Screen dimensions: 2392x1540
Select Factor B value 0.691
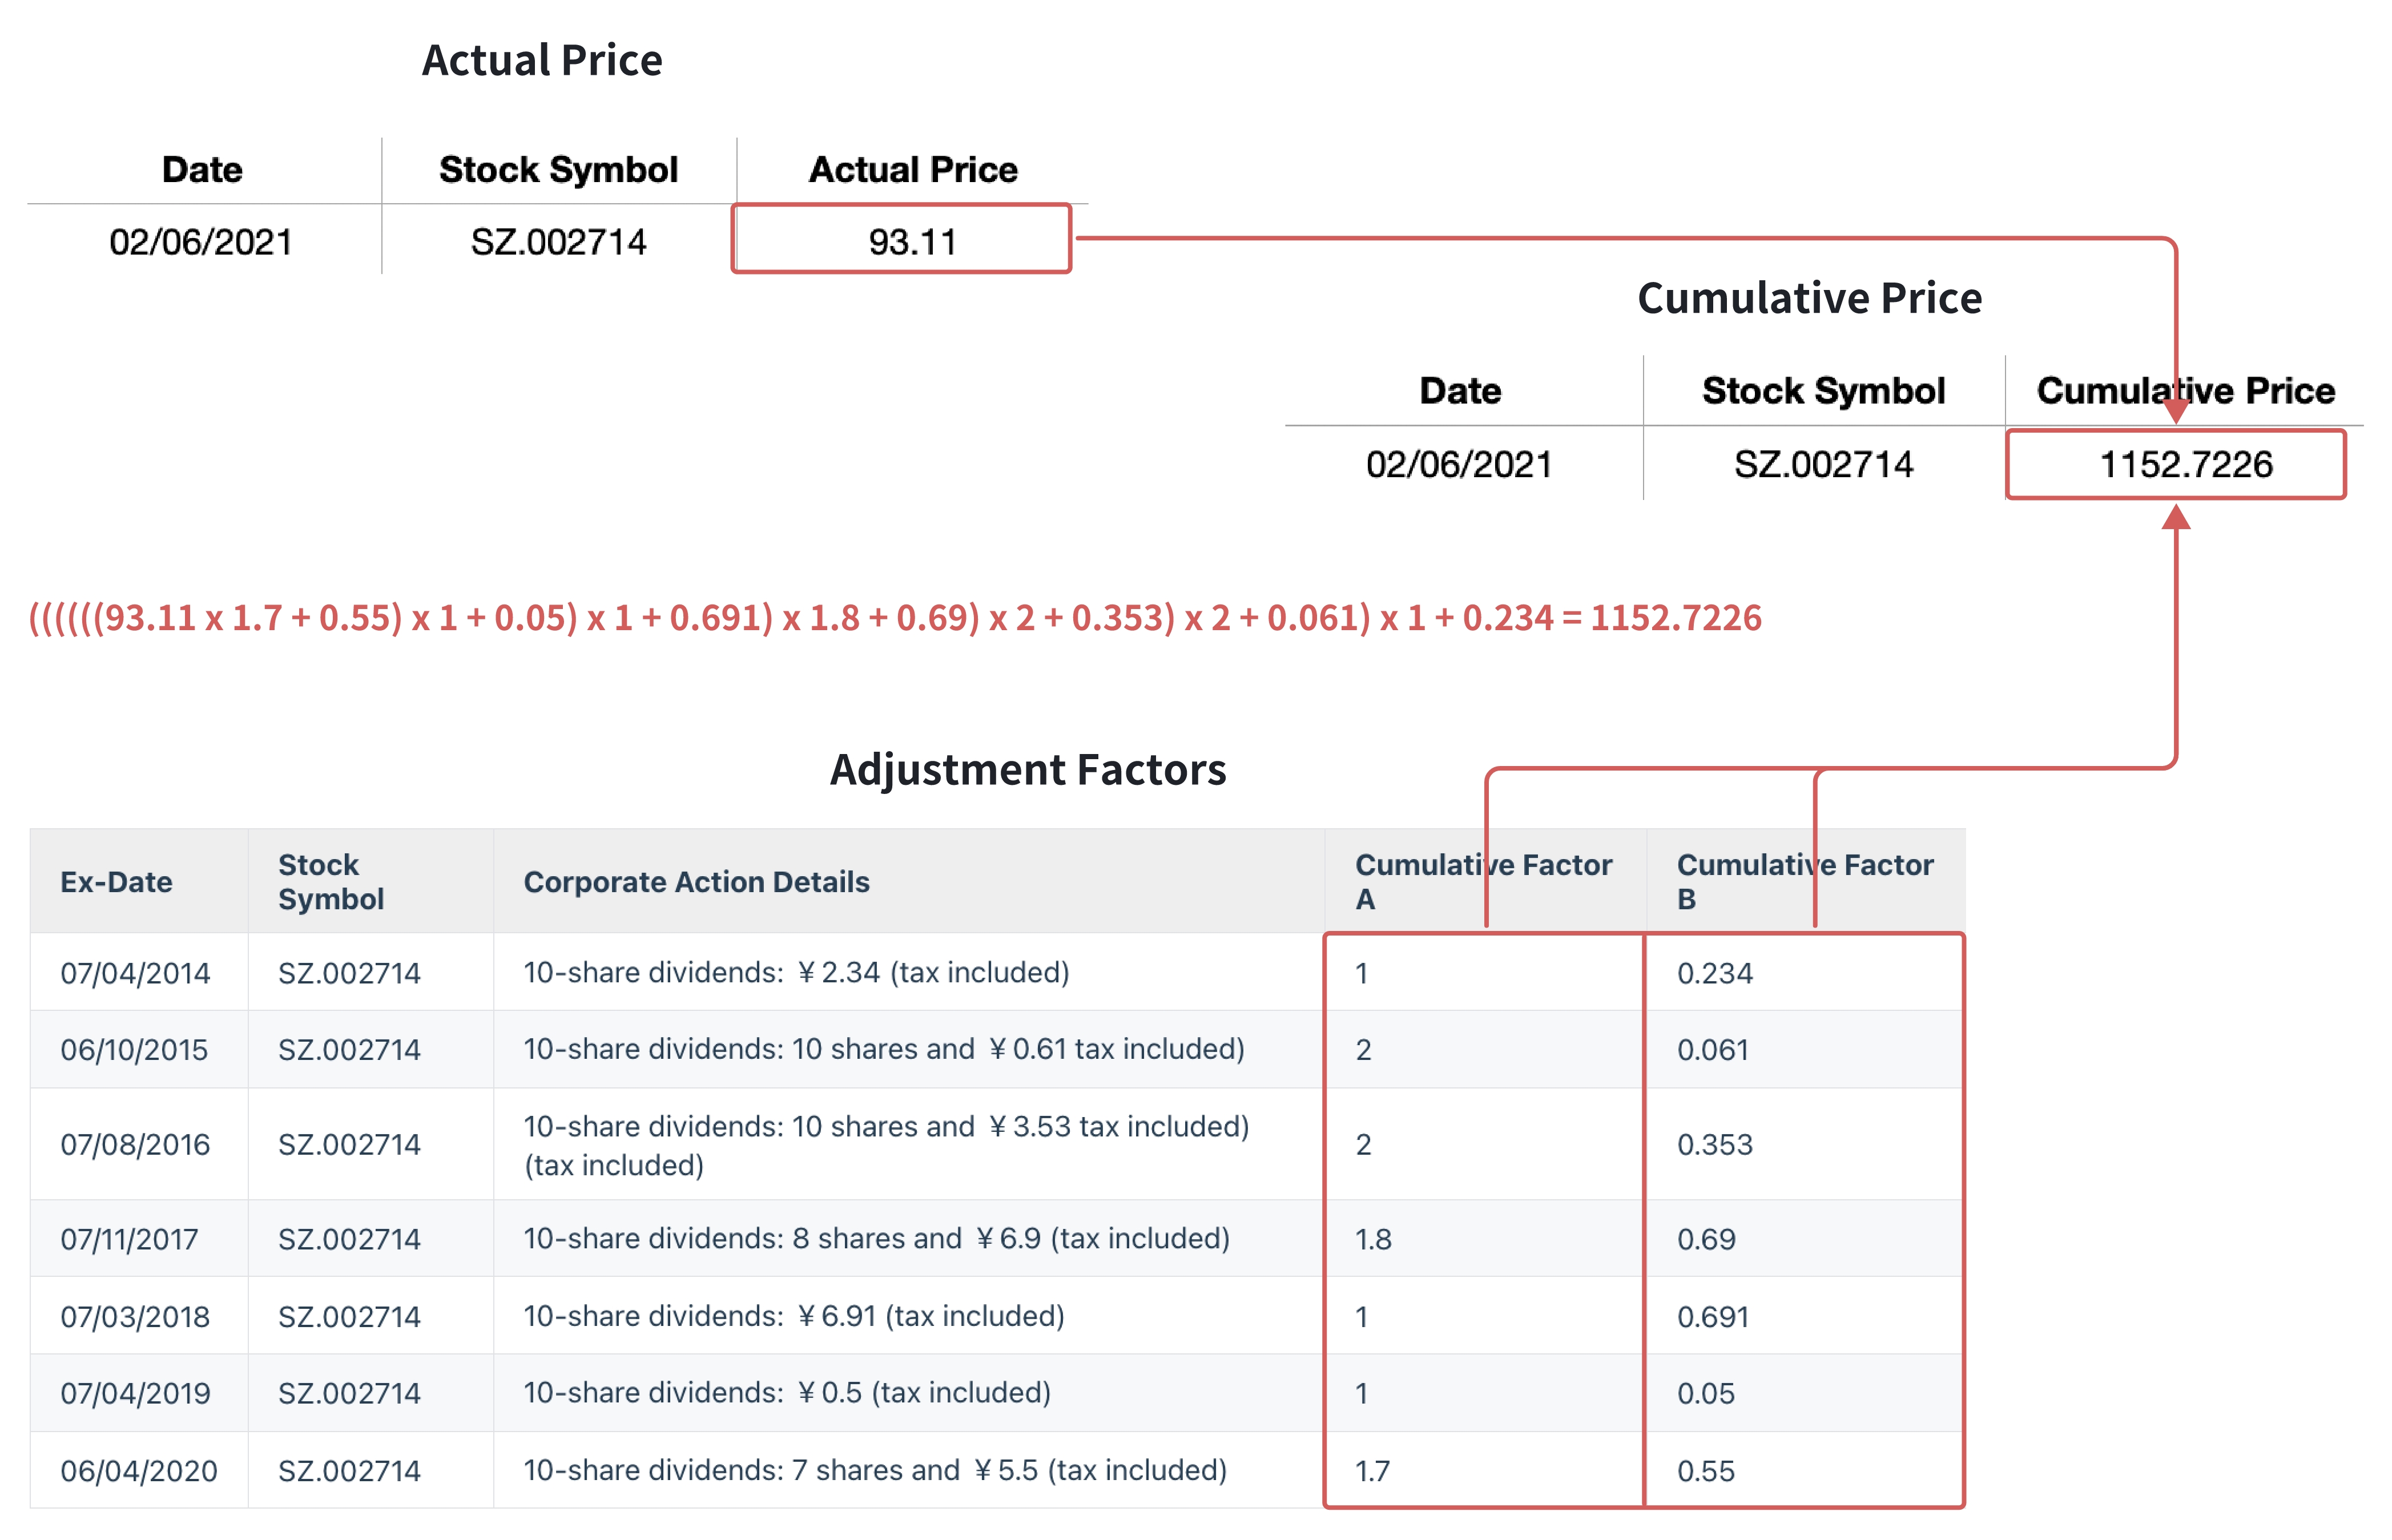click(1712, 1317)
